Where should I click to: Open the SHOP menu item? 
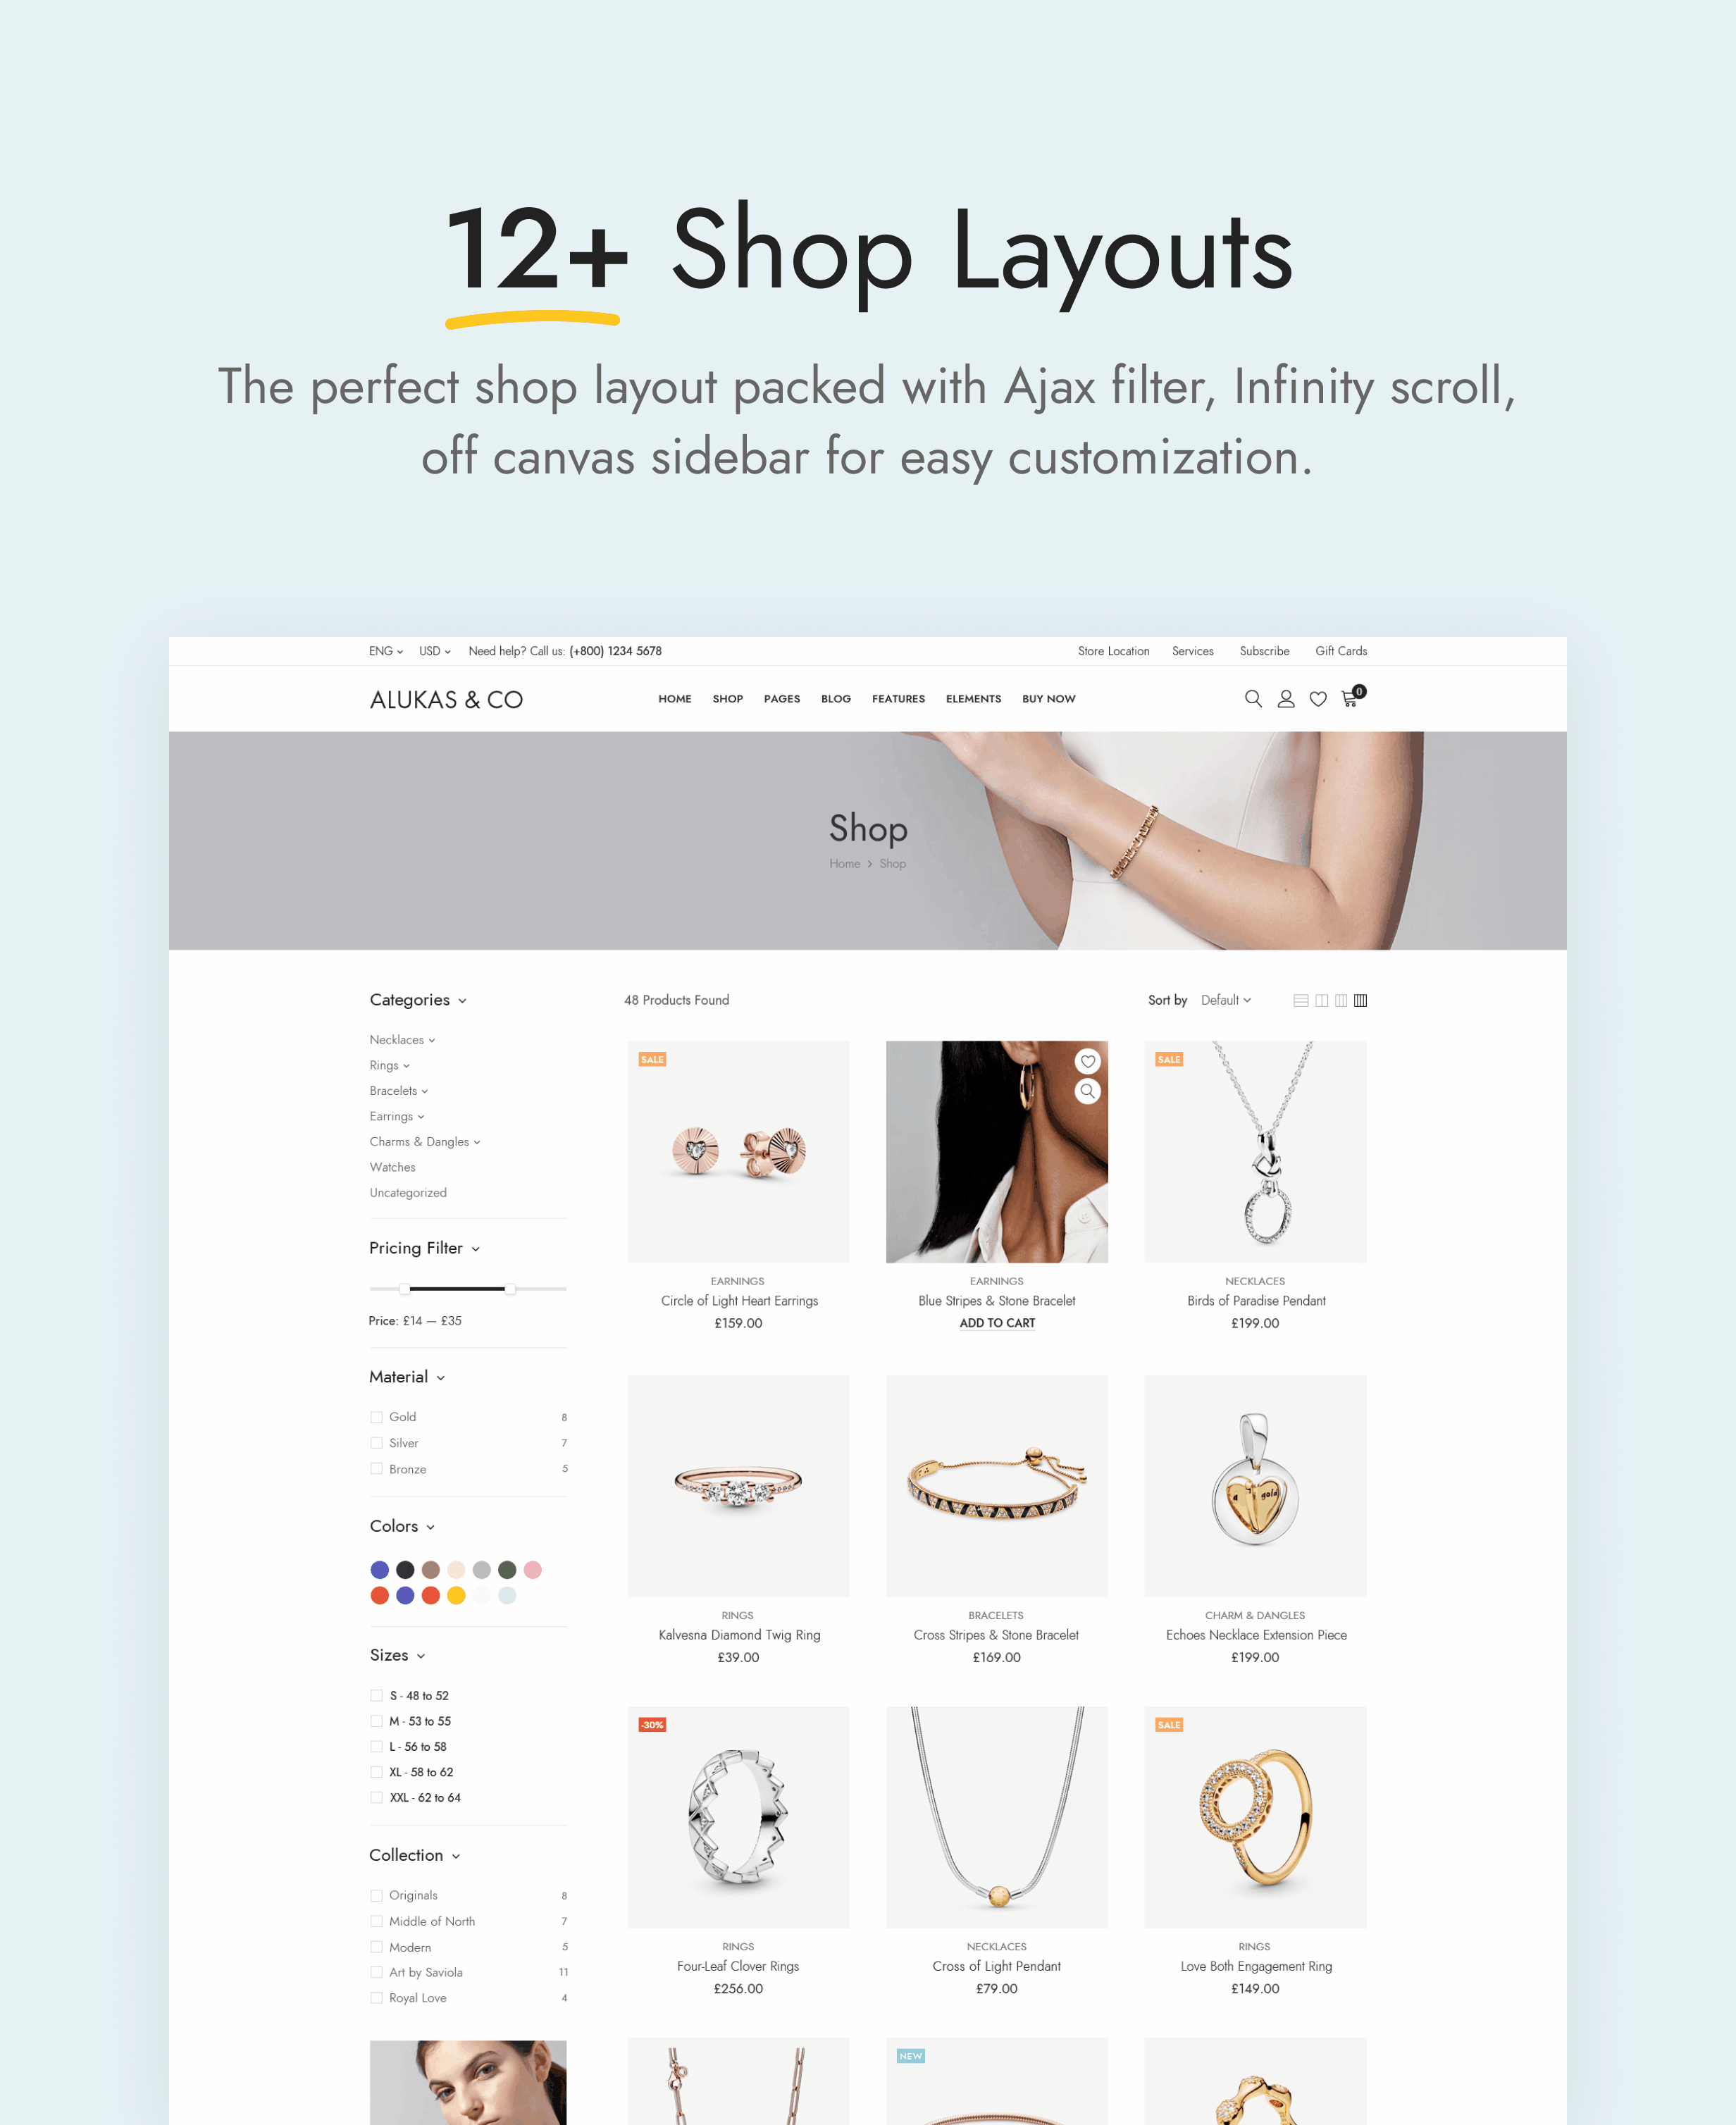(x=727, y=697)
